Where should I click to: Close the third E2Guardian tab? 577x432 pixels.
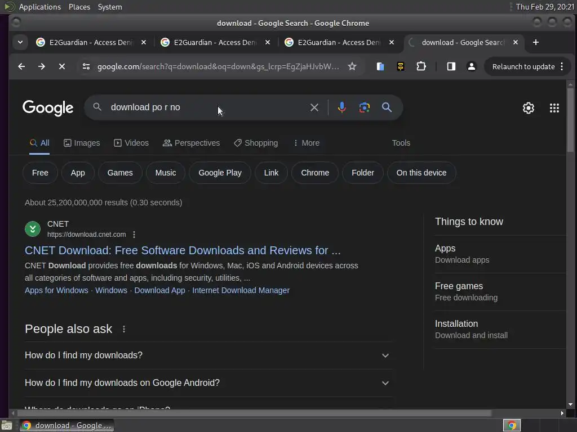pyautogui.click(x=392, y=42)
